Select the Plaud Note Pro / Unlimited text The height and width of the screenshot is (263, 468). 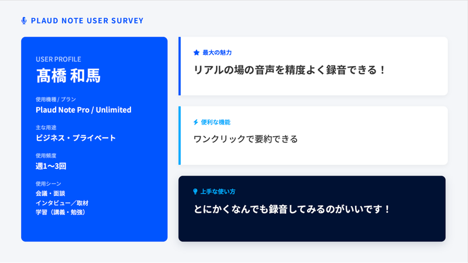84,110
